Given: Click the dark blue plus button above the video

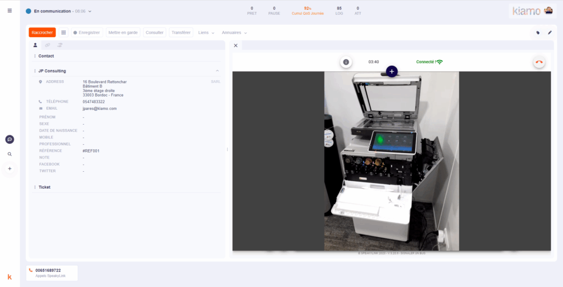Looking at the screenshot, I should click(391, 71).
